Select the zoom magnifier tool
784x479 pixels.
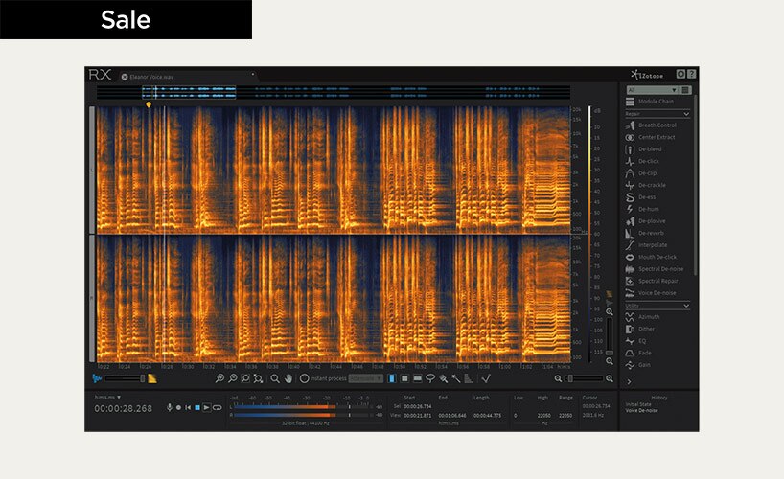pyautogui.click(x=275, y=379)
